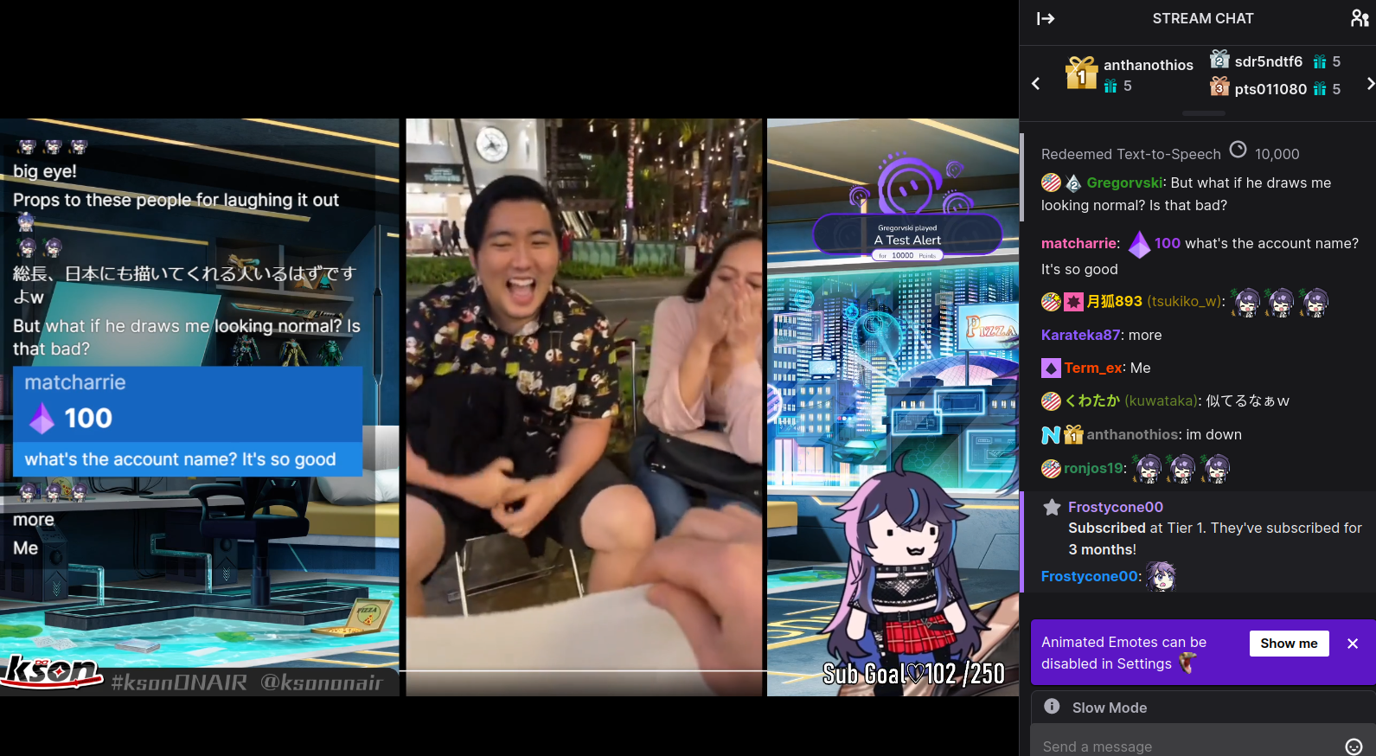1376x756 pixels.
Task: Click the bits badge next to Gregorvski
Action: click(x=1073, y=183)
